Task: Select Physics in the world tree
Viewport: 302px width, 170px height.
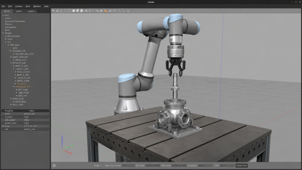Action: [8, 24]
